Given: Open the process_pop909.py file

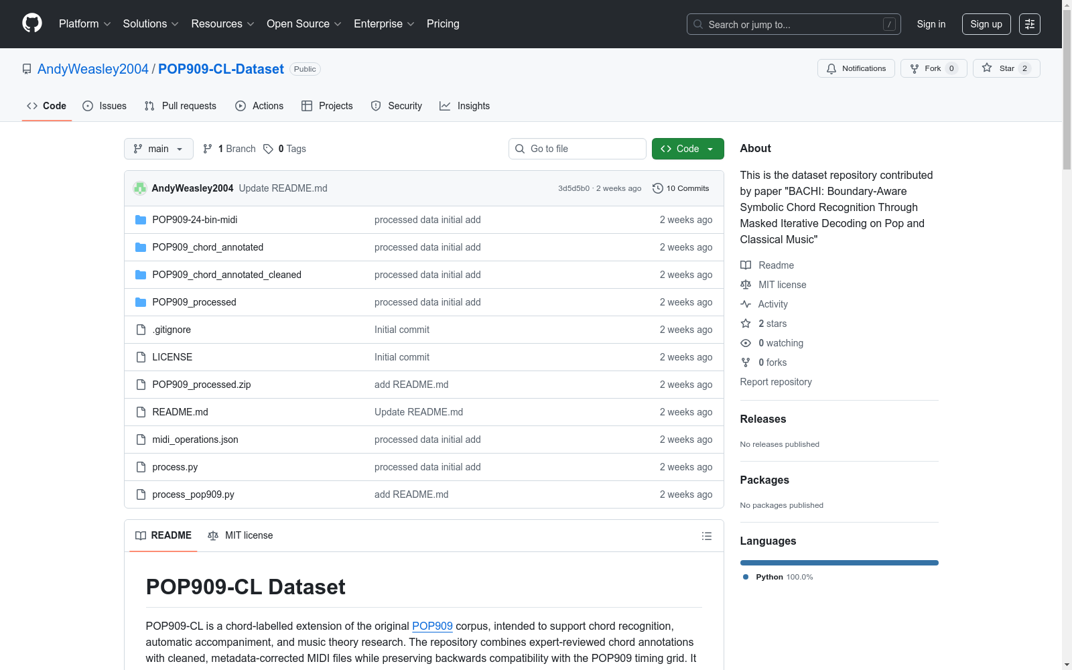Looking at the screenshot, I should 193,494.
